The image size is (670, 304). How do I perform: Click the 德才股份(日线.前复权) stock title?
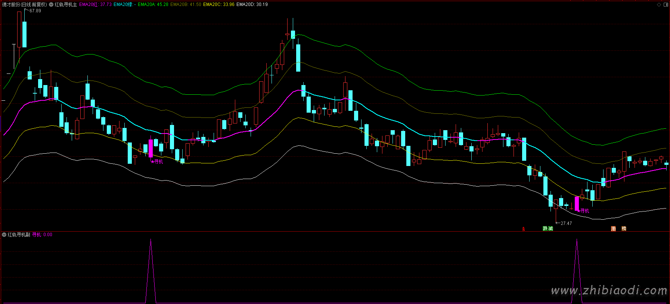pos(25,4)
